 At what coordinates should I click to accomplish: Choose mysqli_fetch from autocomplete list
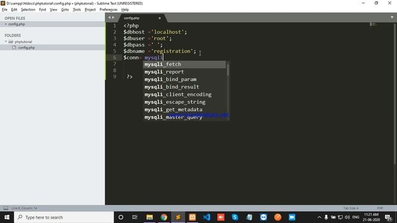[185, 64]
